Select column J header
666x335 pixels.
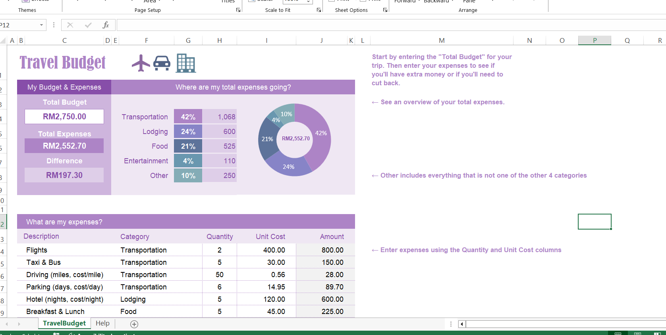coord(321,40)
